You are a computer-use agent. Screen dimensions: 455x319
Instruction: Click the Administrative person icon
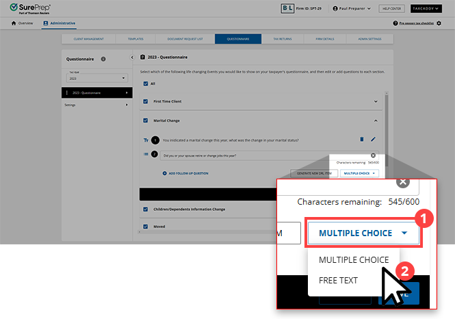point(46,23)
